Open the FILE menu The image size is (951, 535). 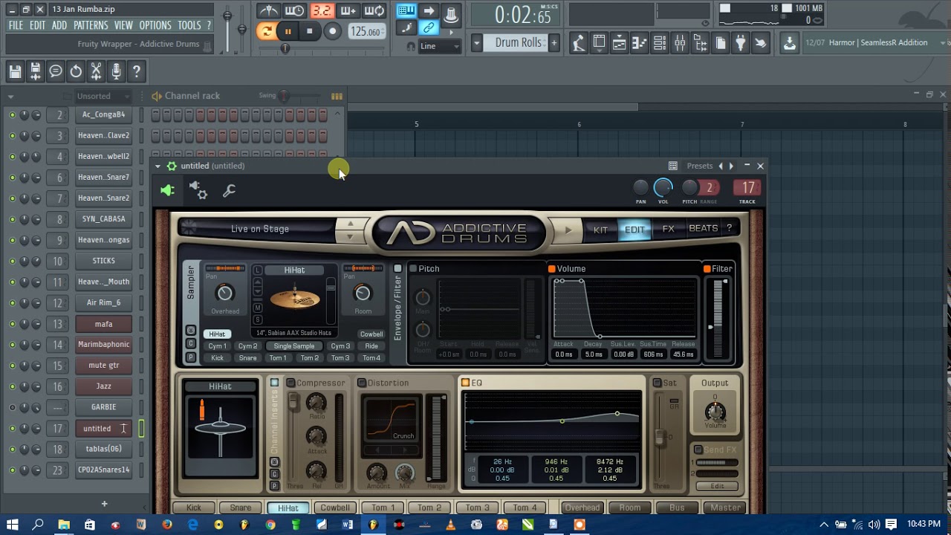click(x=16, y=25)
